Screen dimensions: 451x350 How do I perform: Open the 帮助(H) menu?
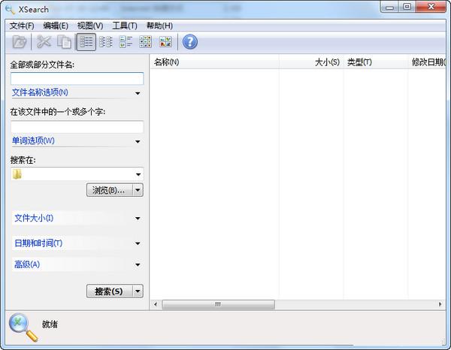159,26
